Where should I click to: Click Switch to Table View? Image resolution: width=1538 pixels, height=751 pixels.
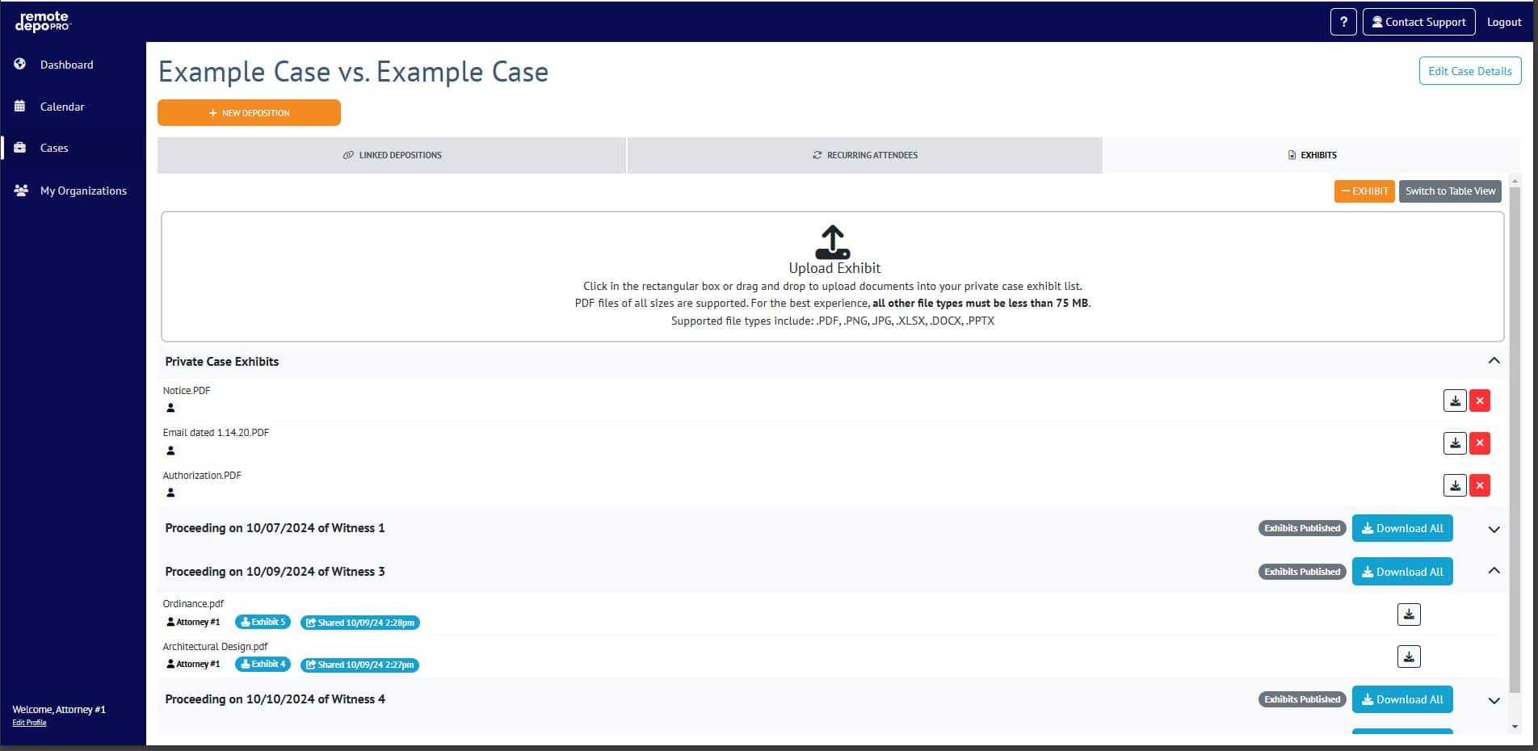click(1449, 191)
